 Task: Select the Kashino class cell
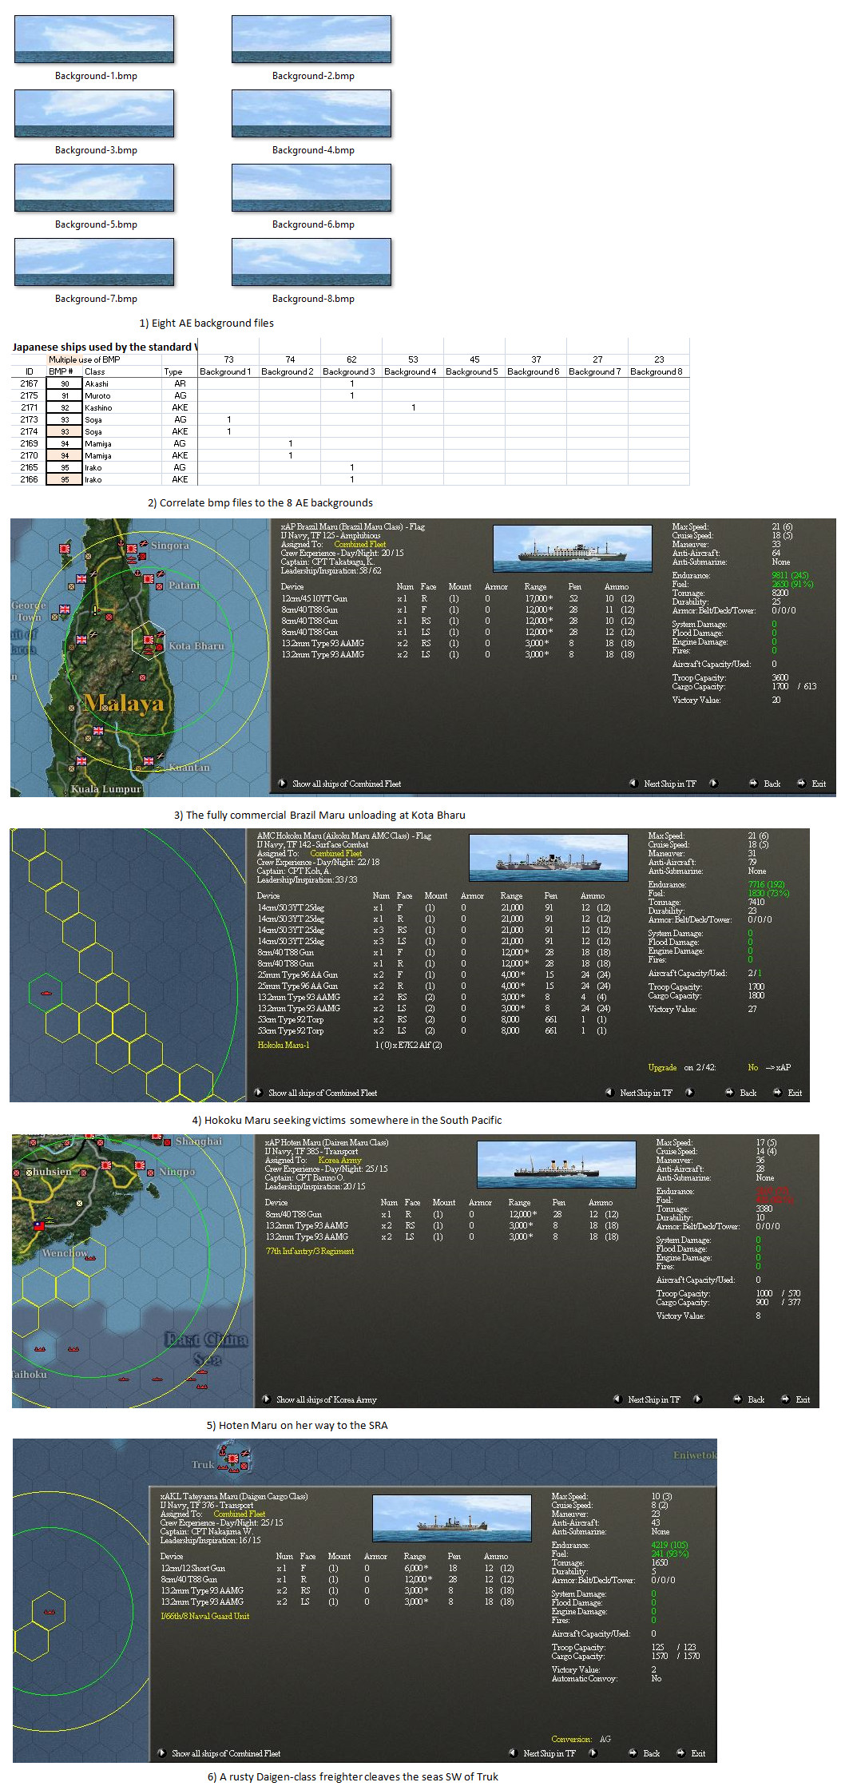click(x=122, y=407)
